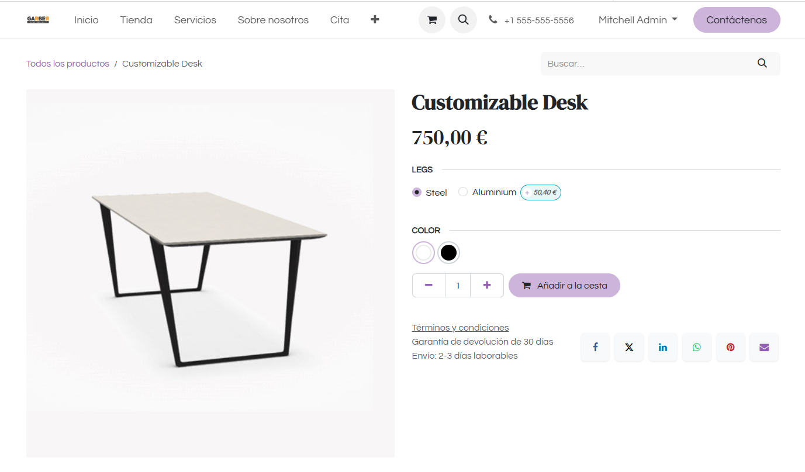Select Steel legs option

416,192
